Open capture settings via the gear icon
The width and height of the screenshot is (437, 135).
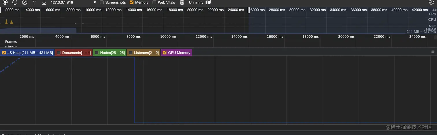point(431,2)
